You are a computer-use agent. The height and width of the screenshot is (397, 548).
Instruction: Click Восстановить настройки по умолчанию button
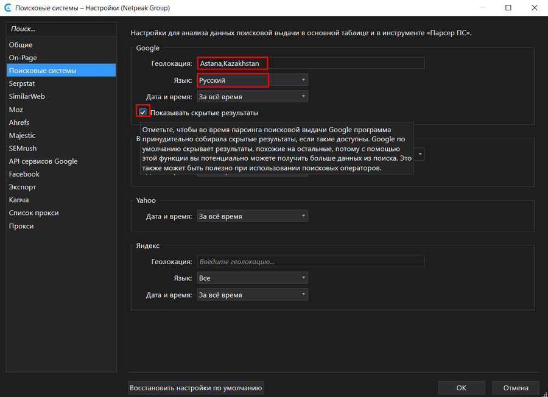(195, 388)
